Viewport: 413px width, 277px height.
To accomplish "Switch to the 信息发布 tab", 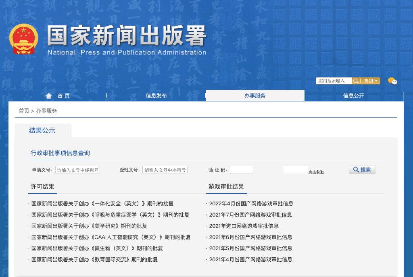I will pyautogui.click(x=156, y=95).
